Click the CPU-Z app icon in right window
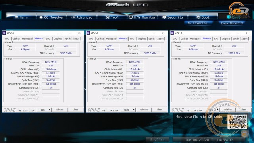Viewport: 254px width, 143px height. pyautogui.click(x=172, y=33)
